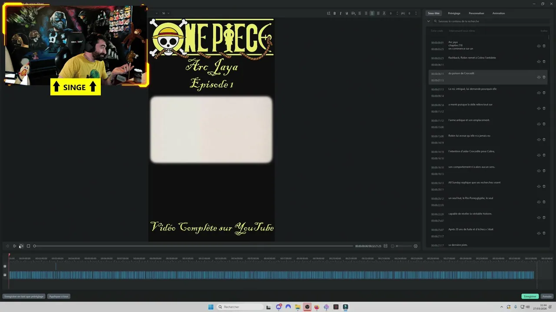
Task: Click the green Enregistrer button
Action: tap(530, 296)
